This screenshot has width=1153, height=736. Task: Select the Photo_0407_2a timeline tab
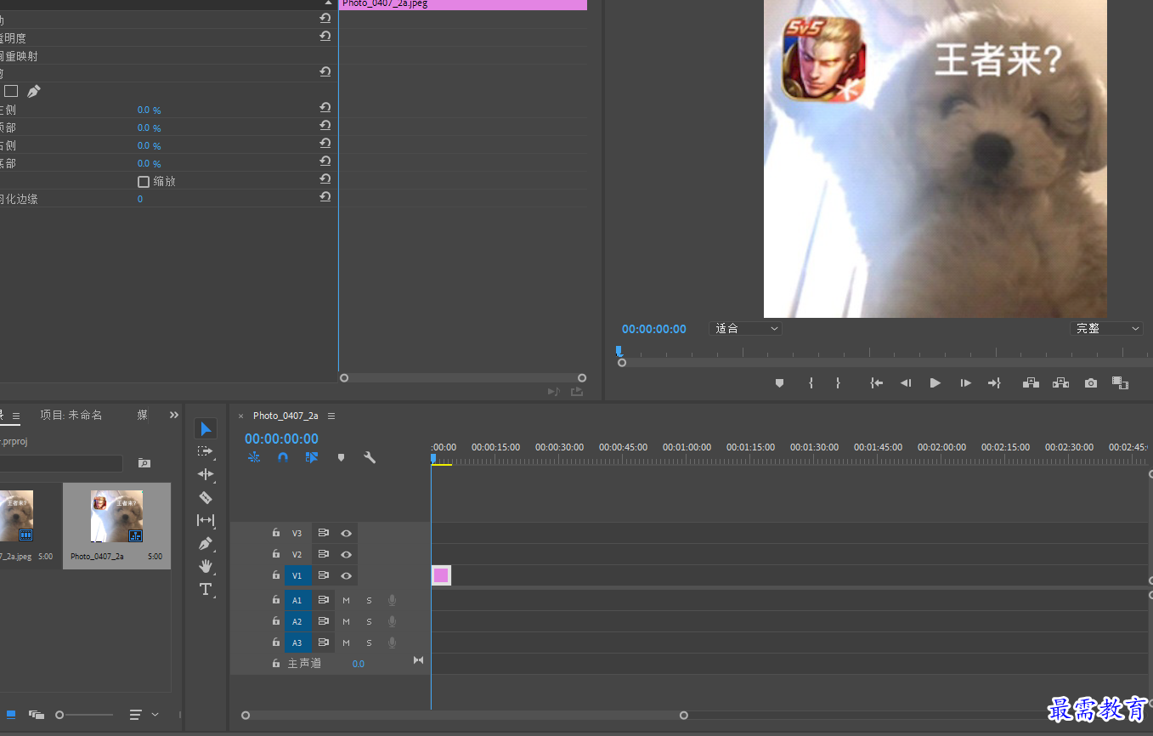[285, 416]
